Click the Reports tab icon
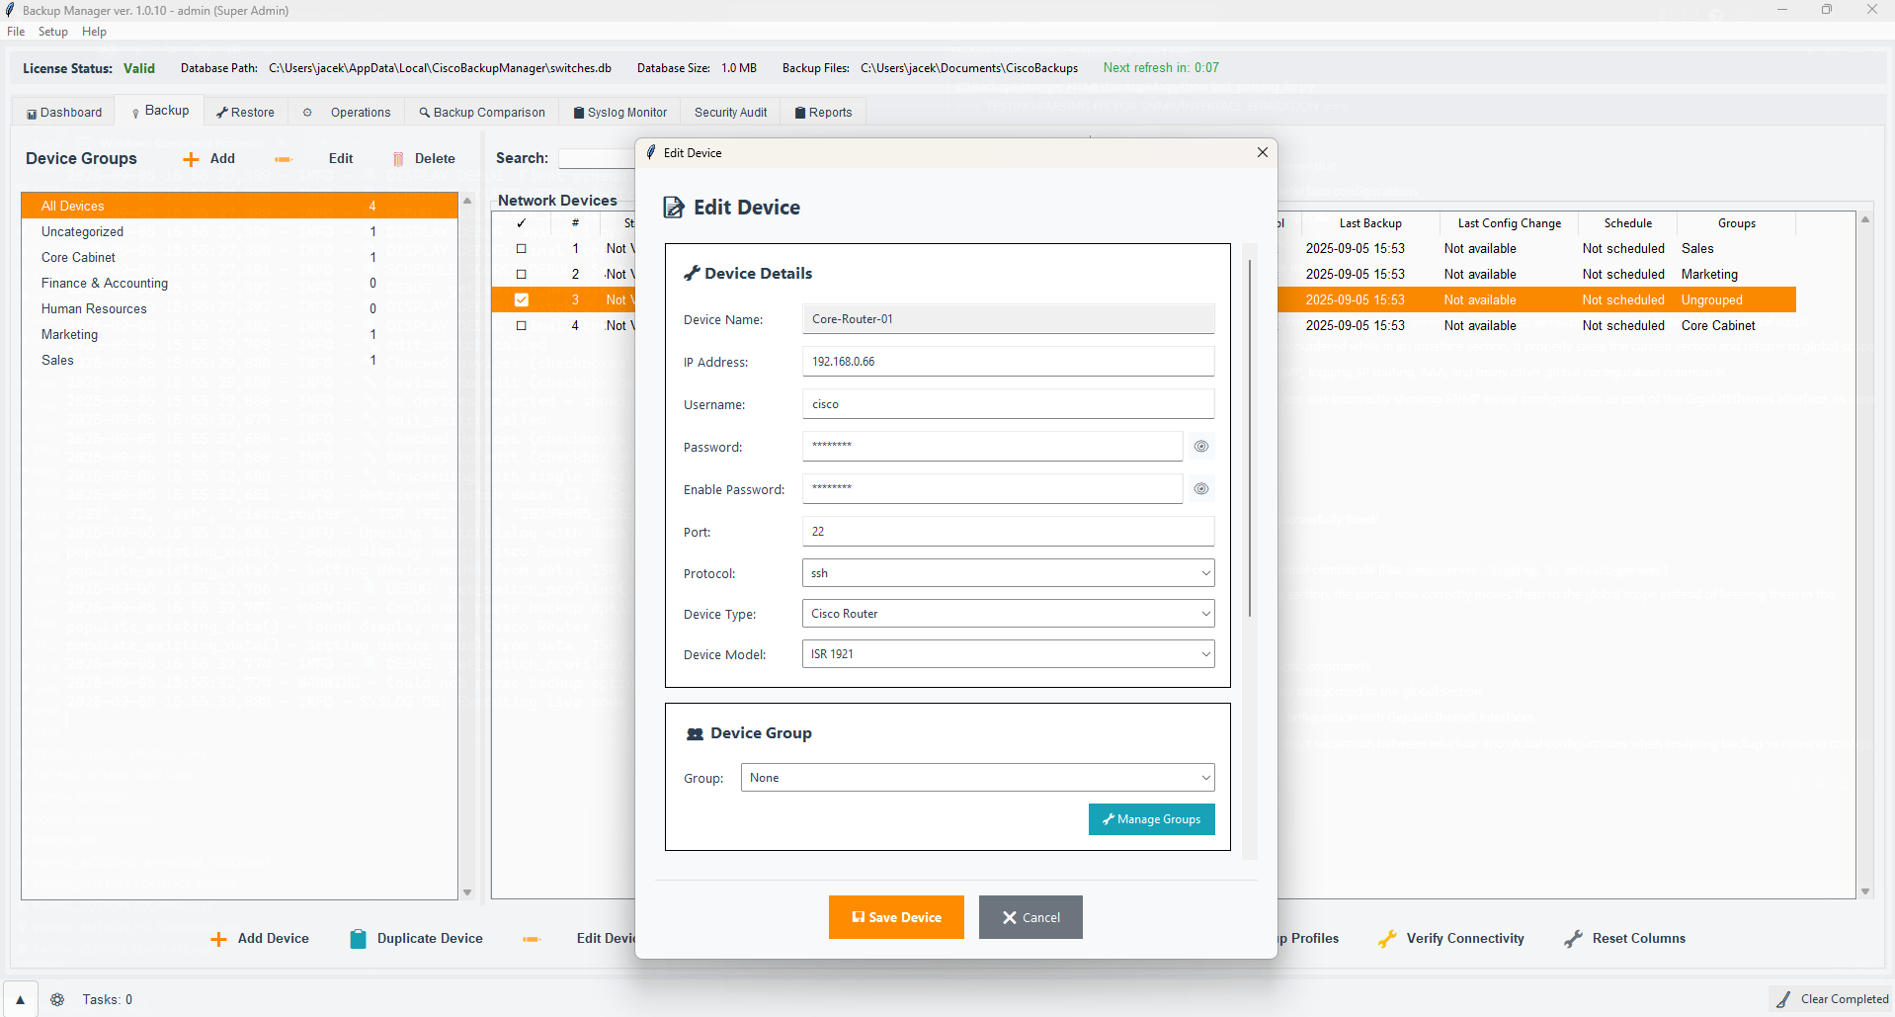 (800, 113)
